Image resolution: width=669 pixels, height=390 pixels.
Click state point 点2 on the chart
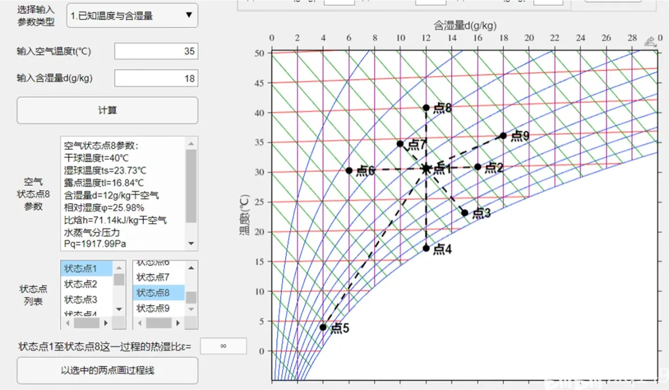478,167
